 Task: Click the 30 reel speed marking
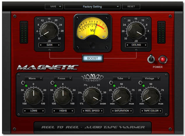(105, 92)
